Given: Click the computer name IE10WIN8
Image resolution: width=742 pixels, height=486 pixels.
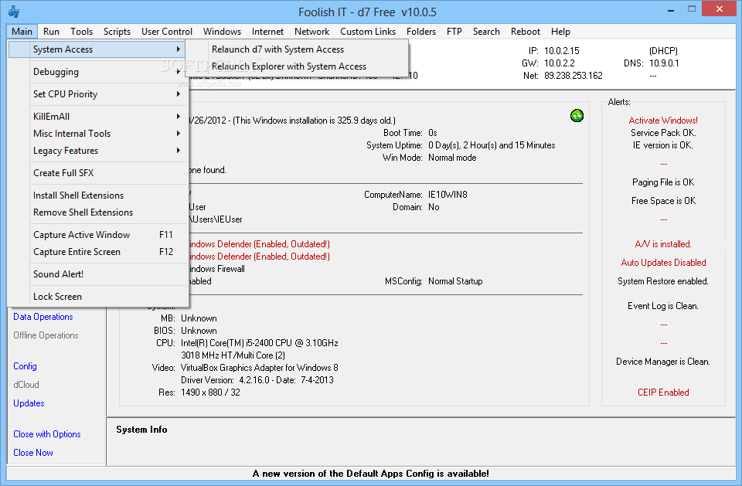Looking at the screenshot, I should pos(448,195).
